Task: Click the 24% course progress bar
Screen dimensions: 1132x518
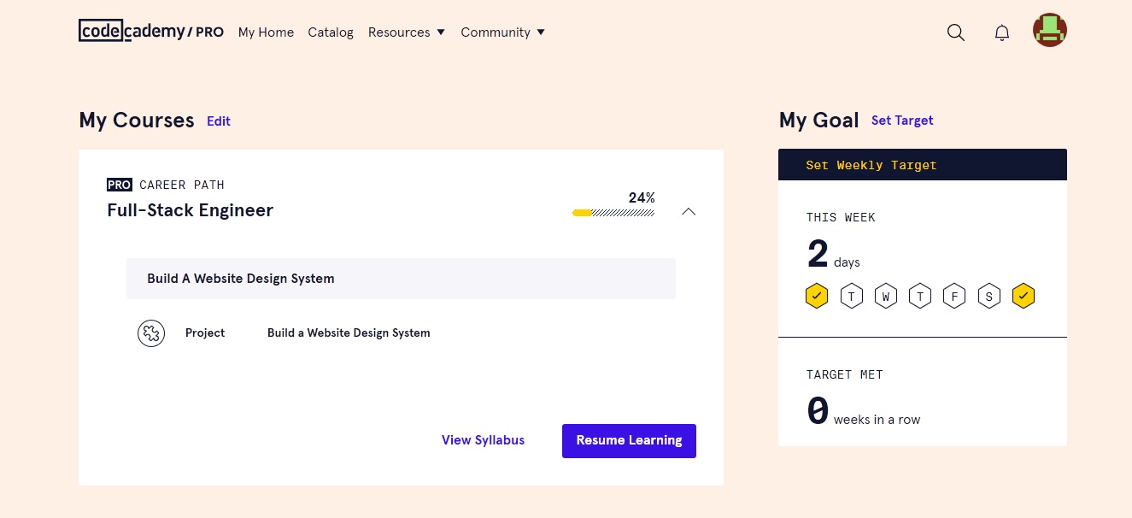Action: (613, 212)
